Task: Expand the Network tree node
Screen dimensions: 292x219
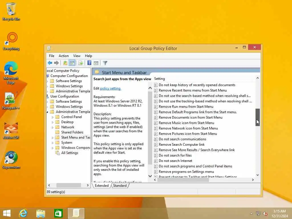Action: (52, 127)
